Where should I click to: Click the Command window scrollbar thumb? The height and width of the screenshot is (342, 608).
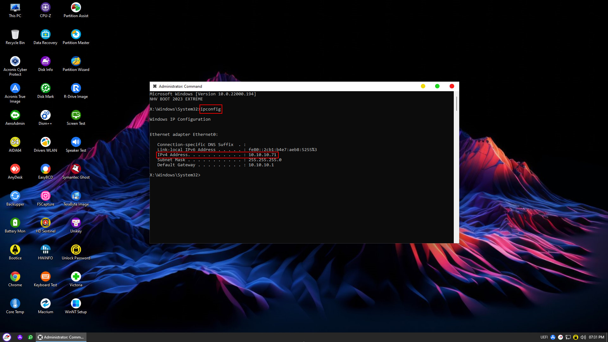pyautogui.click(x=456, y=104)
